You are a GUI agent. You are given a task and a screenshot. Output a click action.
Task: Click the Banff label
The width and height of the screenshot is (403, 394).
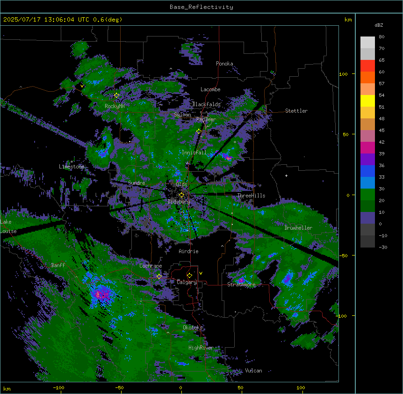[58, 265]
